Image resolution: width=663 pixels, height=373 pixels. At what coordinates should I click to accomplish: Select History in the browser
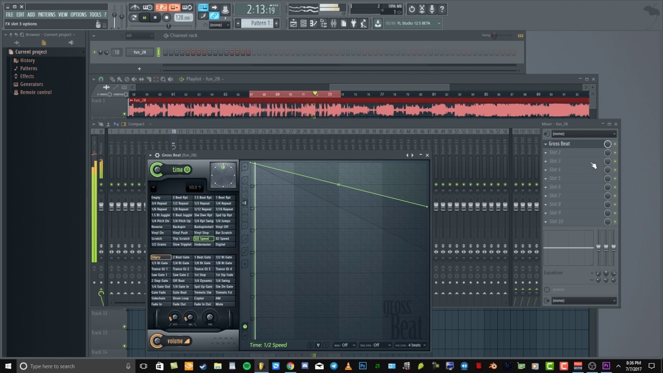[x=27, y=61]
